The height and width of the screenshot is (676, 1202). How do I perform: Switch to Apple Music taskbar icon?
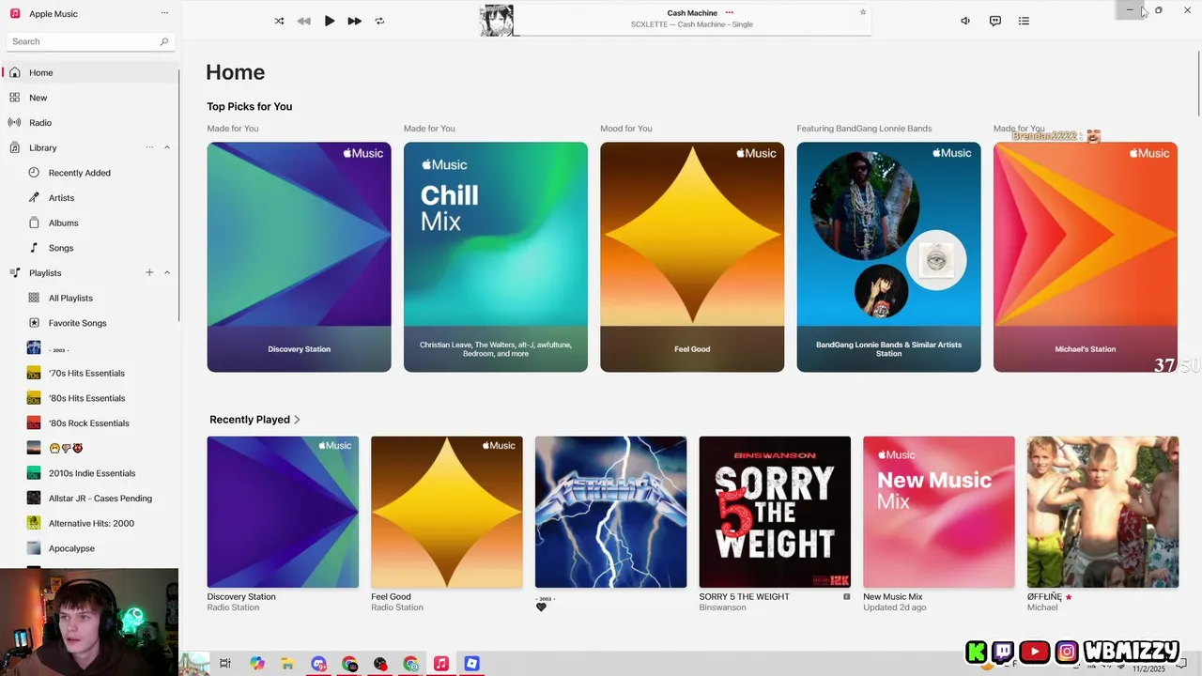(x=441, y=664)
